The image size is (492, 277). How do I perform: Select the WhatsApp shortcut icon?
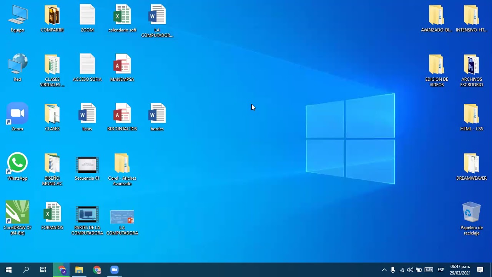(x=17, y=167)
